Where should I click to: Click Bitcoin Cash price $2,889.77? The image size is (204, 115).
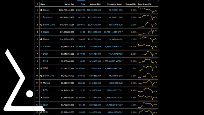[81, 25]
